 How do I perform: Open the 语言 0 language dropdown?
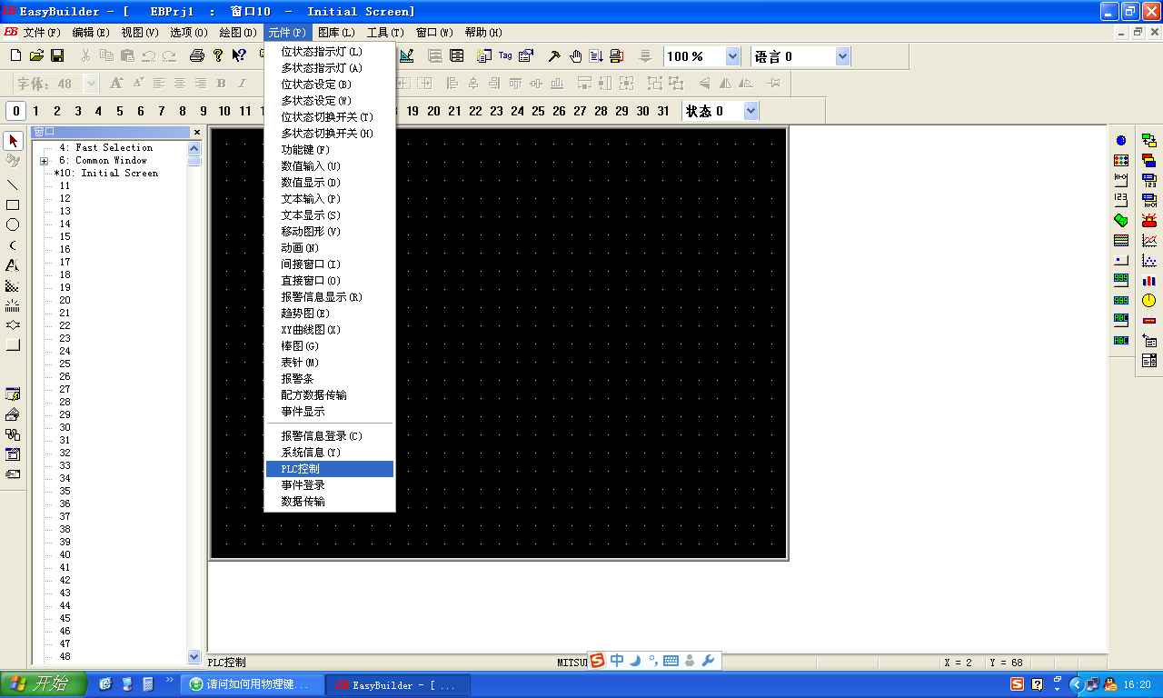[842, 56]
